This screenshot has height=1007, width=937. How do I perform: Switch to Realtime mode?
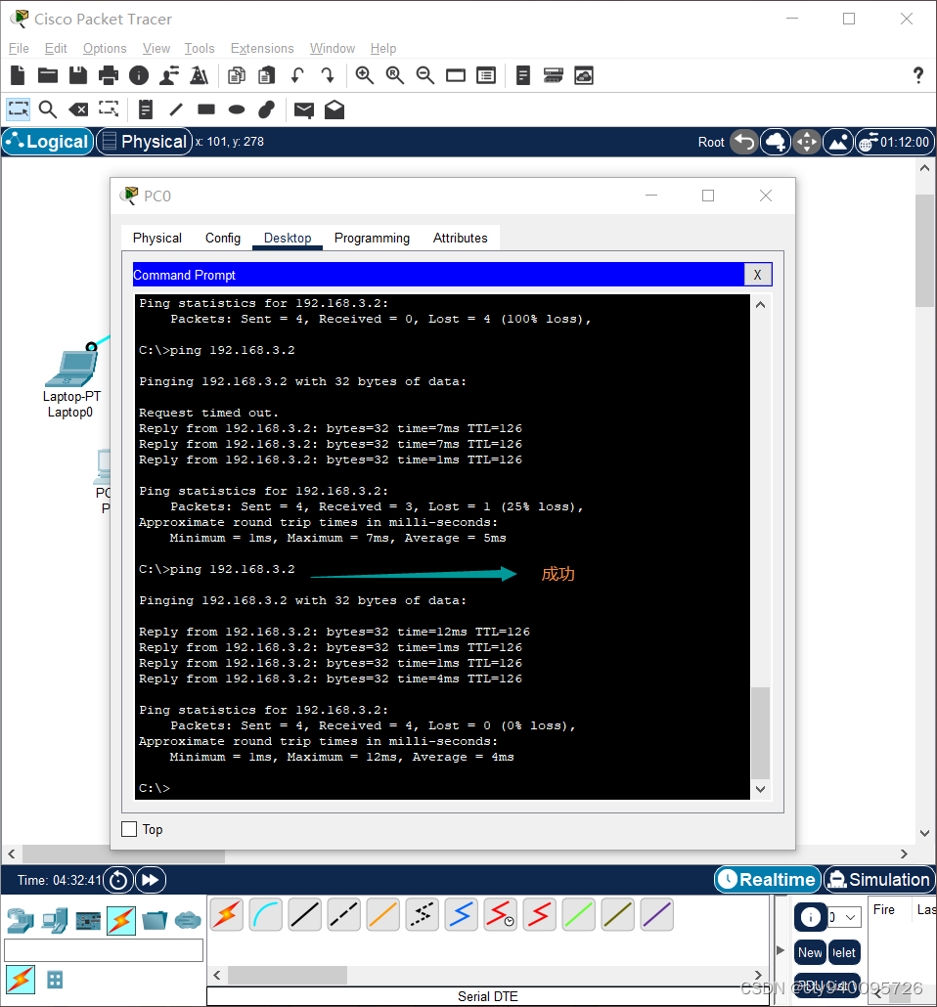[768, 879]
